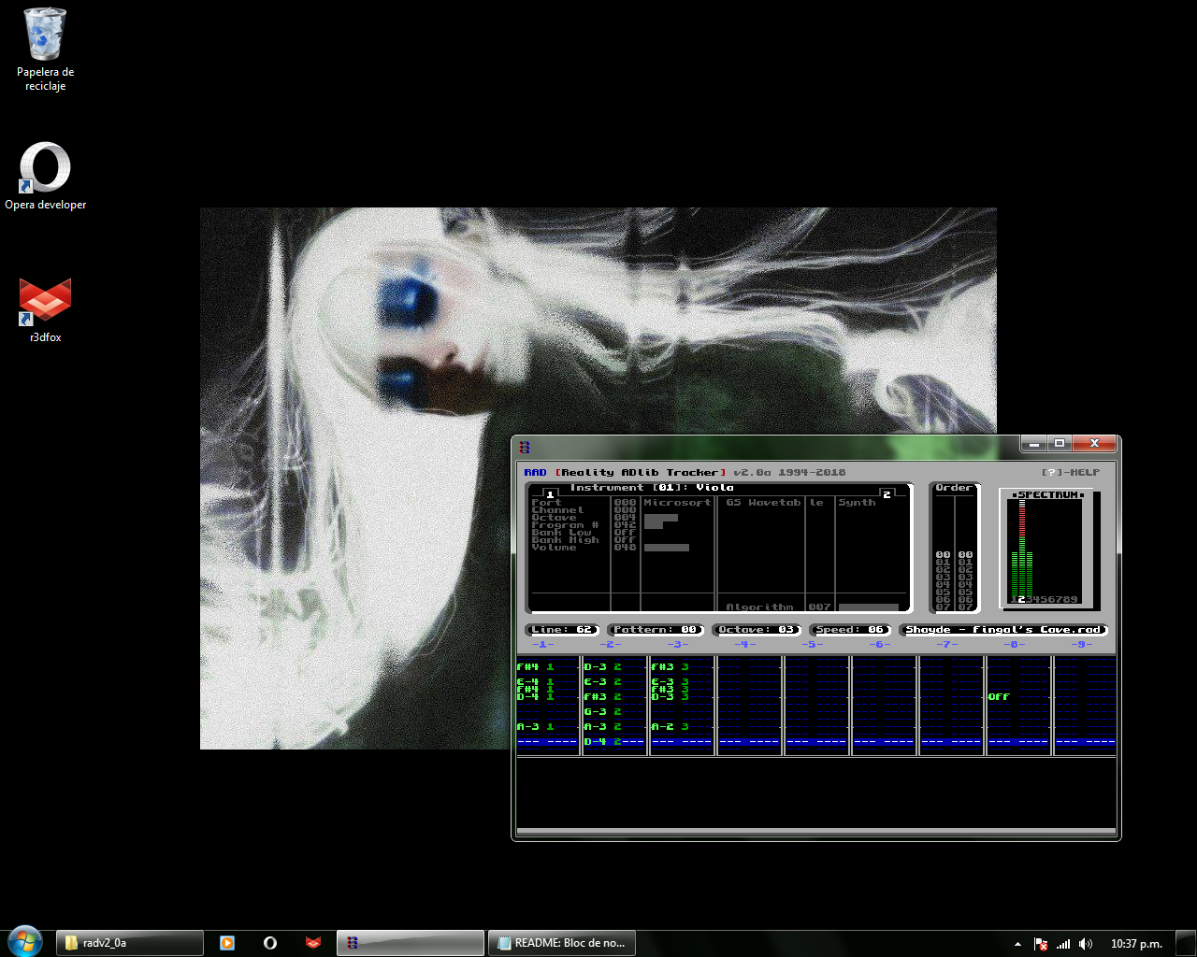Click the Algorithm value bar
This screenshot has height=957, width=1197.
coord(868,607)
